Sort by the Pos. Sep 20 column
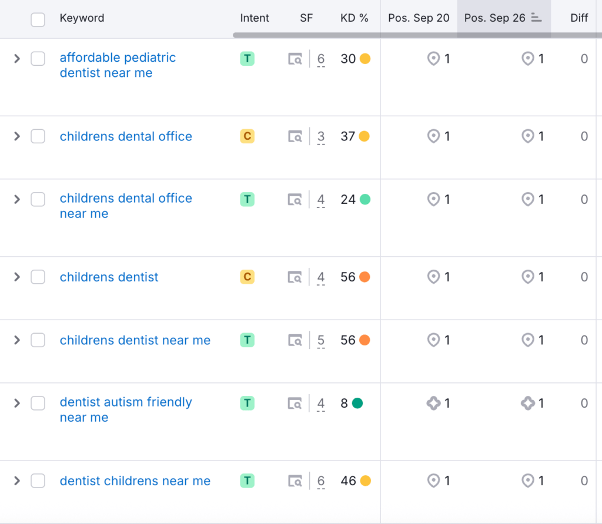The width and height of the screenshot is (602, 524). point(419,18)
